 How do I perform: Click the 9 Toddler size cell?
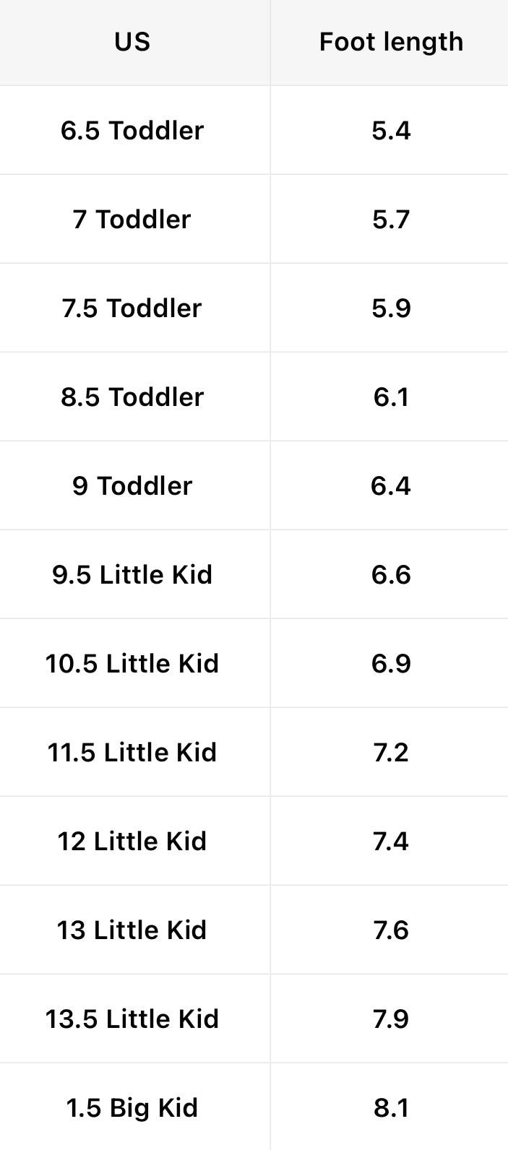[132, 486]
